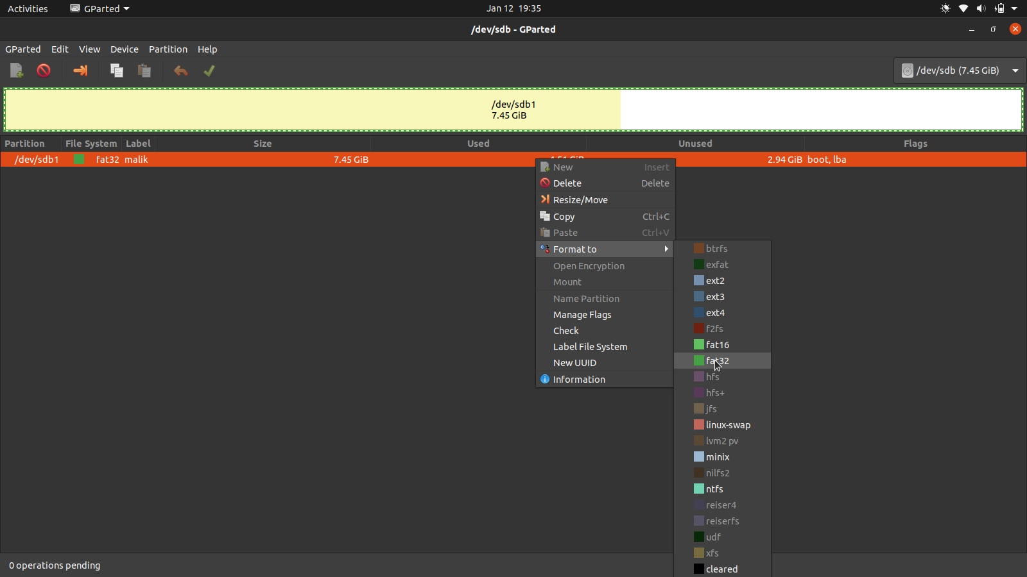1027x577 pixels.
Task: Open the sound settings in the system tray
Action: pos(981,8)
